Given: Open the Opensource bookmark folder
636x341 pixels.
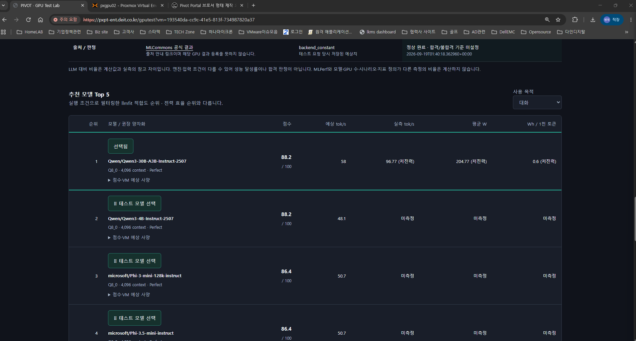Looking at the screenshot, I should pyautogui.click(x=536, y=32).
